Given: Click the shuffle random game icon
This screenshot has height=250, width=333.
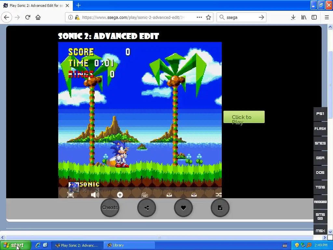Looking at the screenshot, I should [219, 195].
